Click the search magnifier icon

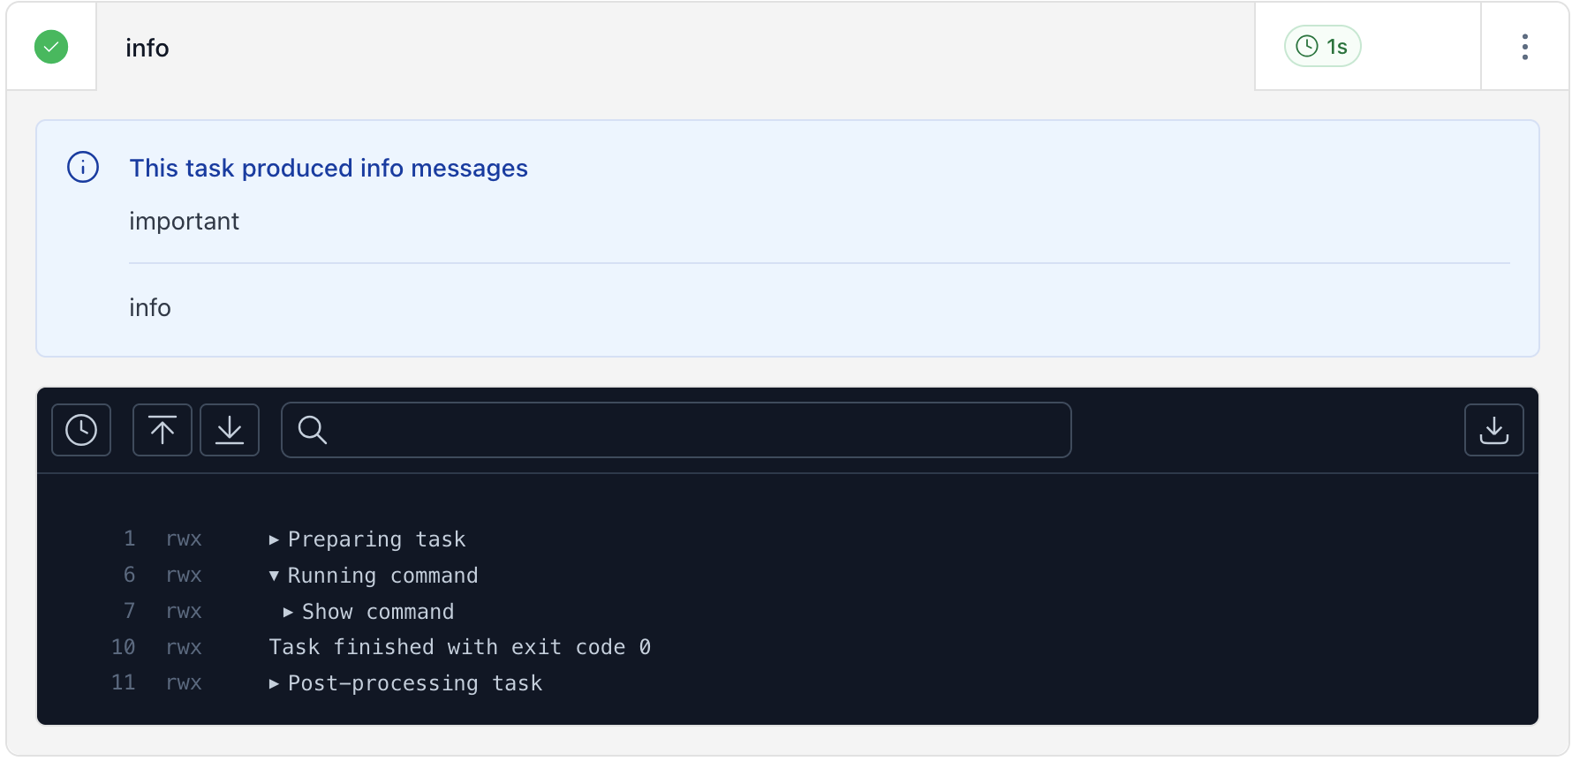tap(311, 431)
